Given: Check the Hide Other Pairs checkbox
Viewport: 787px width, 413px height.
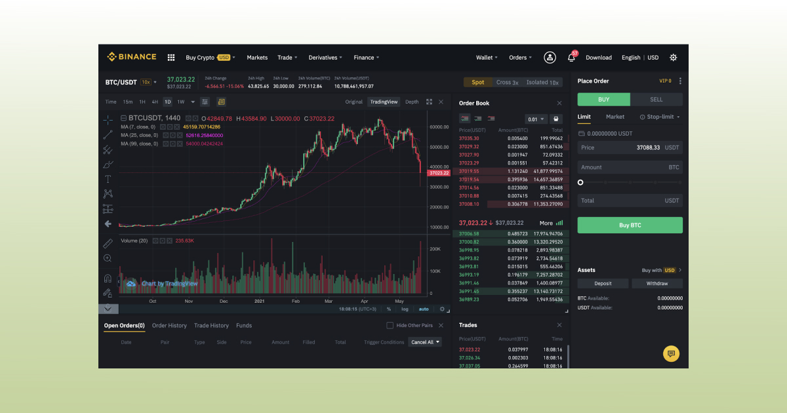Looking at the screenshot, I should click(x=390, y=325).
